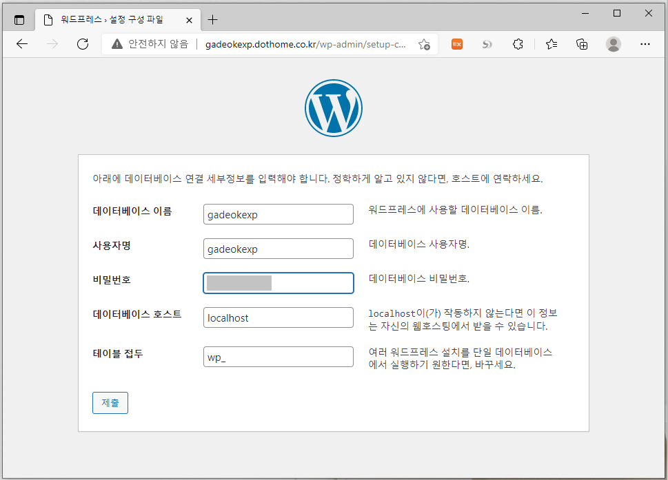This screenshot has width=668, height=480.
Task: Click the 사용자명 label
Action: [x=112, y=246]
